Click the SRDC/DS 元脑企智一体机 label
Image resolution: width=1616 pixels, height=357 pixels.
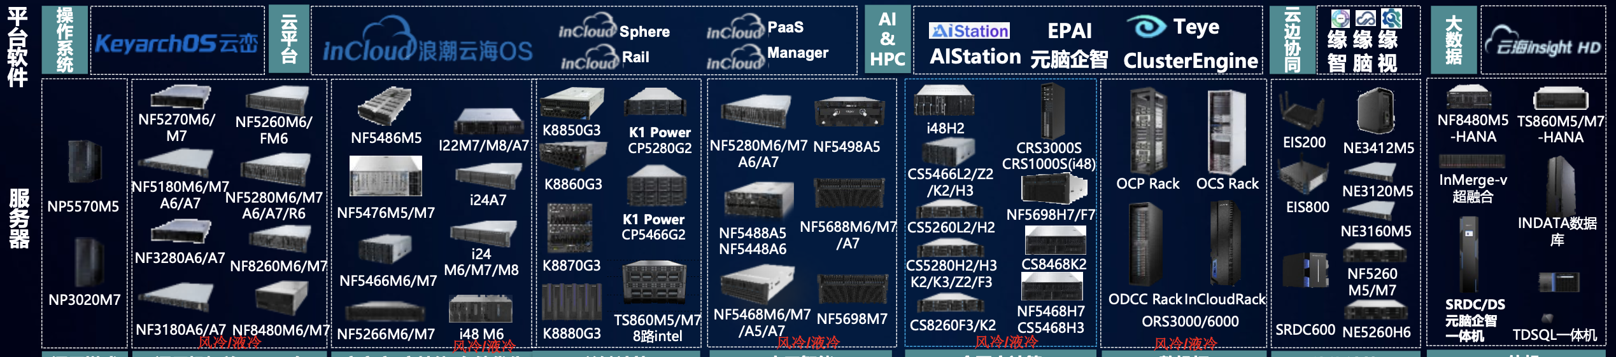[1475, 320]
